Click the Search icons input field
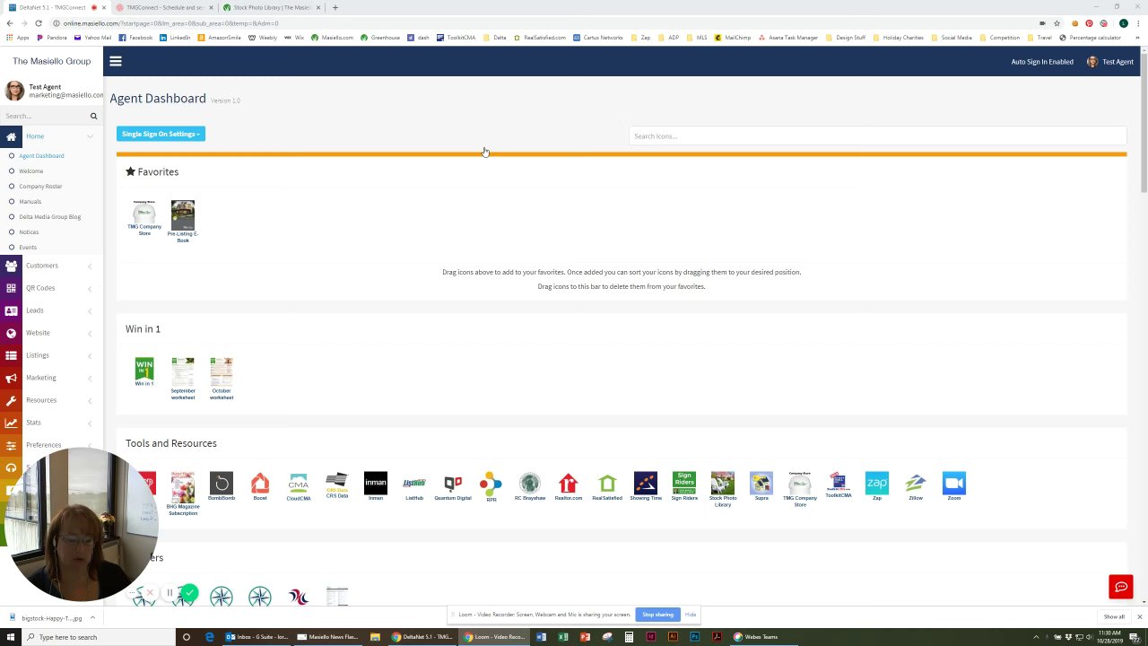This screenshot has width=1148, height=646. tap(877, 136)
